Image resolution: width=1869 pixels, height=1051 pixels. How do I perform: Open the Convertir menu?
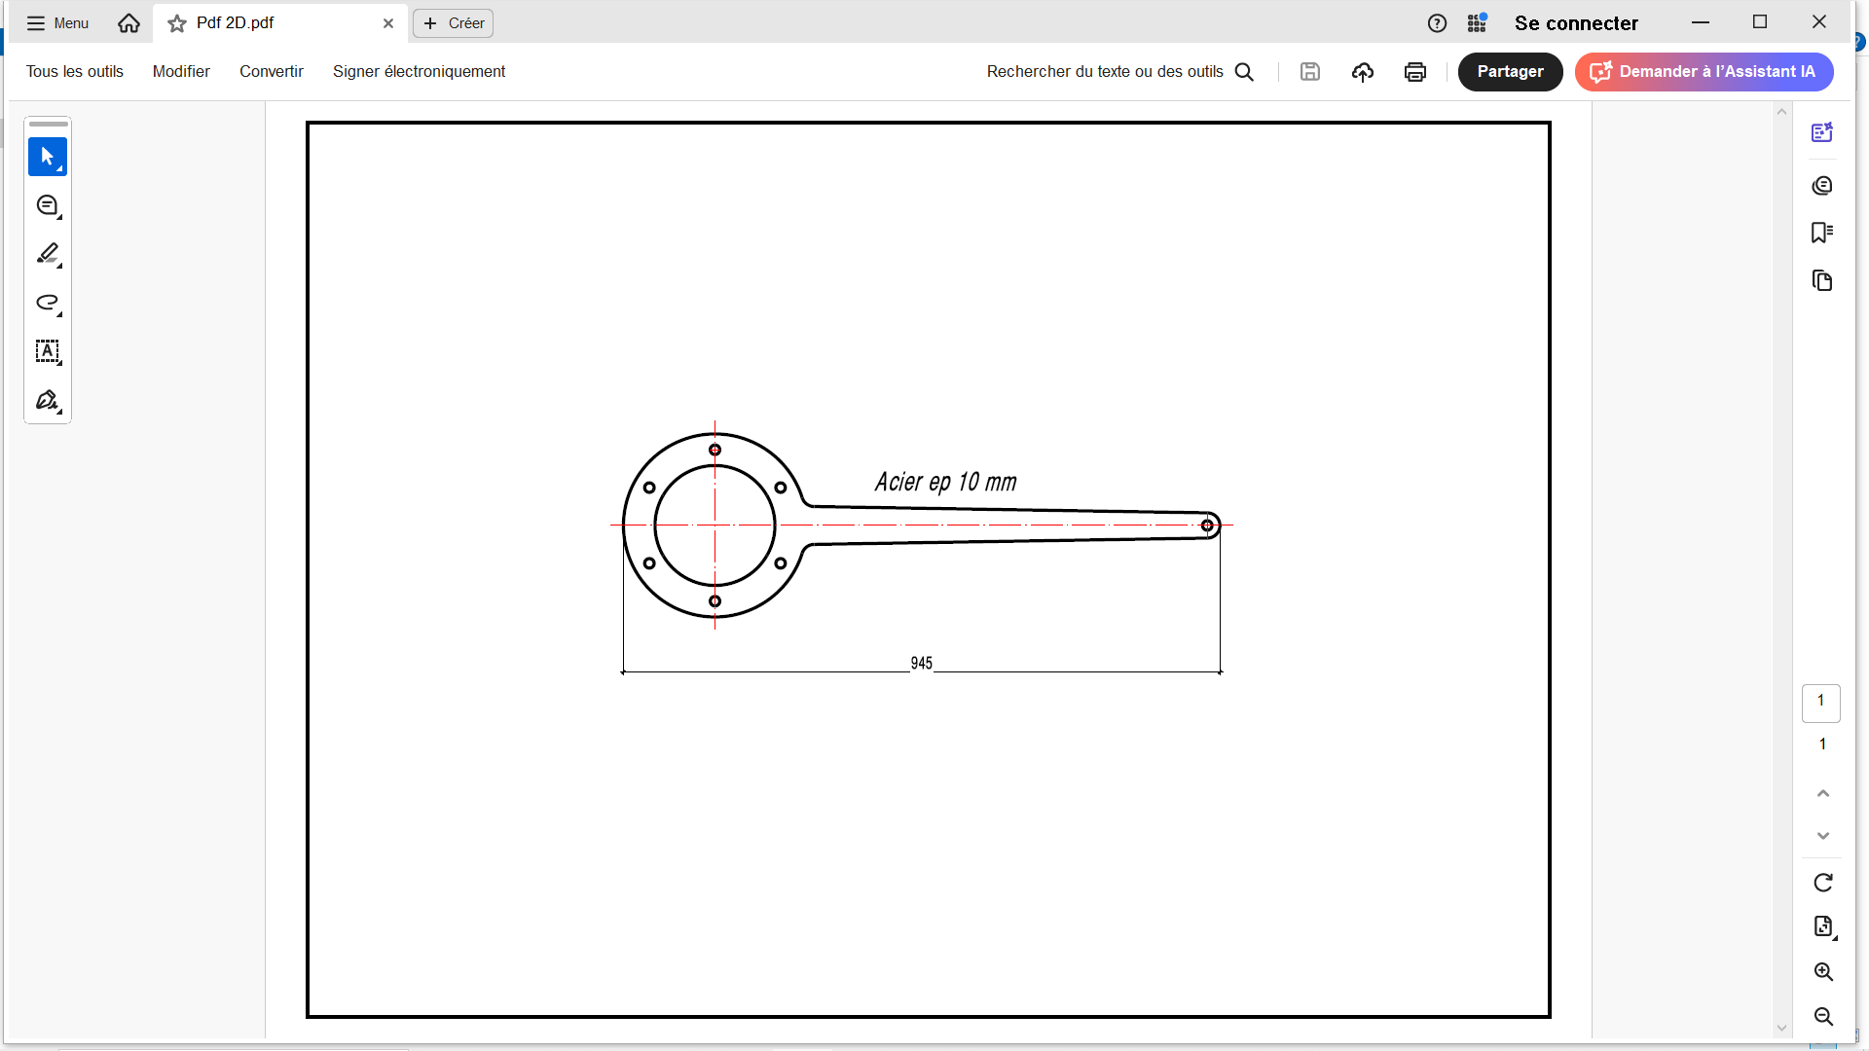coord(272,72)
